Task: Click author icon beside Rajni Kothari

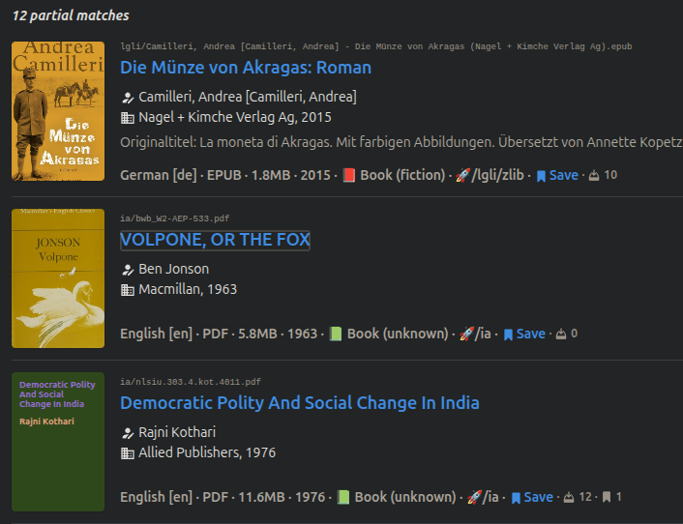Action: coord(127,433)
